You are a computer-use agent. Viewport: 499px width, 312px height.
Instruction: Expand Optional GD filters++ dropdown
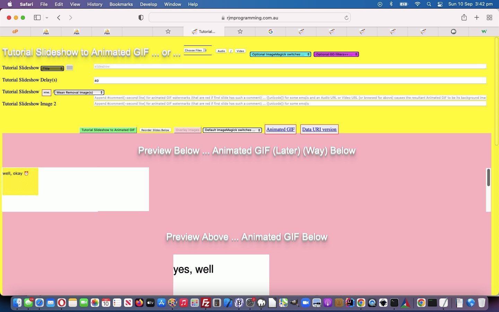point(336,54)
